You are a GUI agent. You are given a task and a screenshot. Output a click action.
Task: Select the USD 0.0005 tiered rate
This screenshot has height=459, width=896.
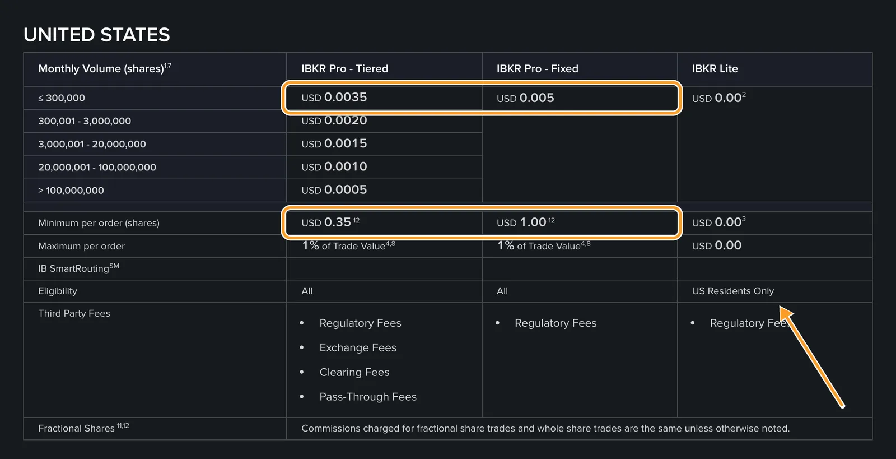point(334,190)
